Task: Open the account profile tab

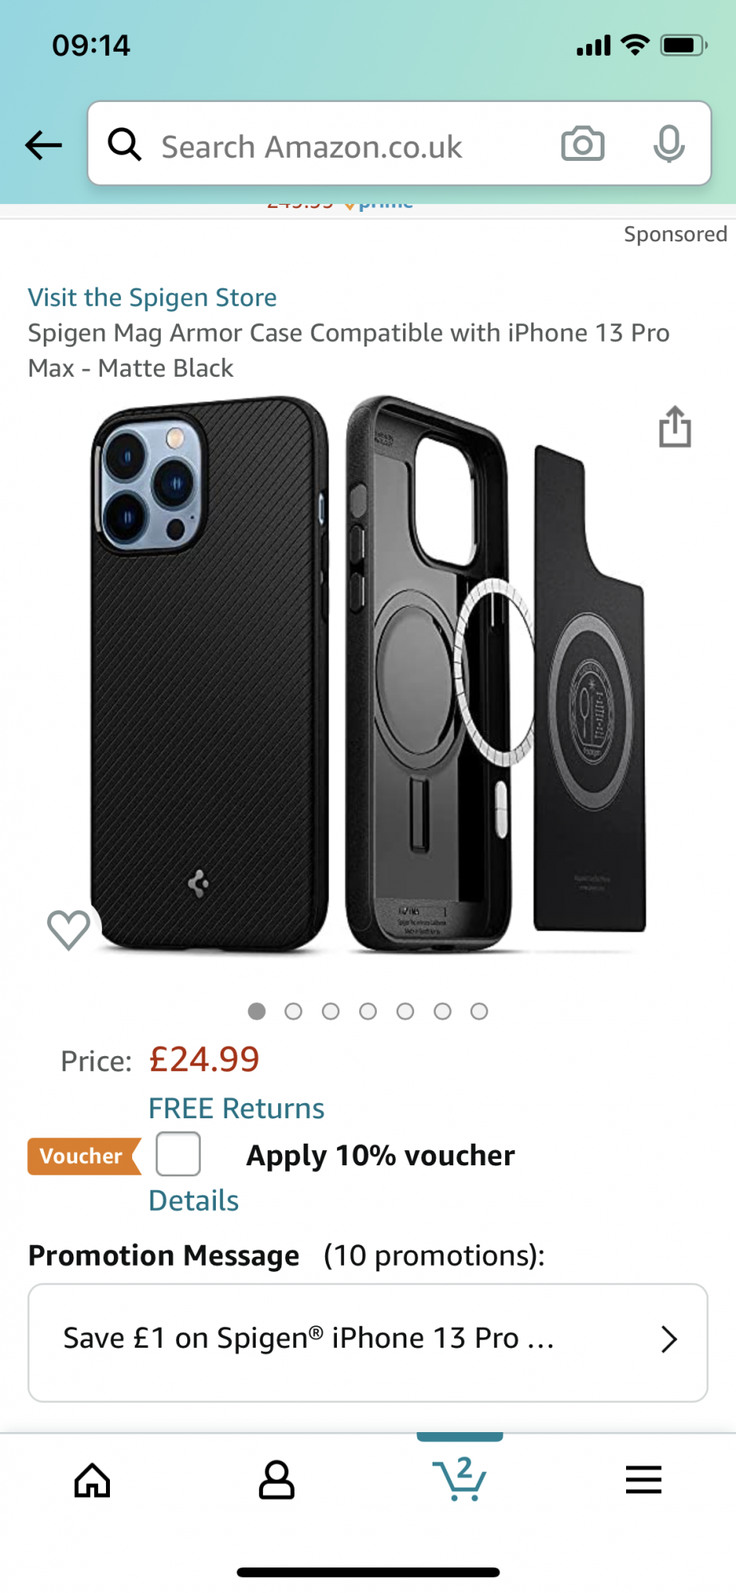Action: tap(276, 1481)
